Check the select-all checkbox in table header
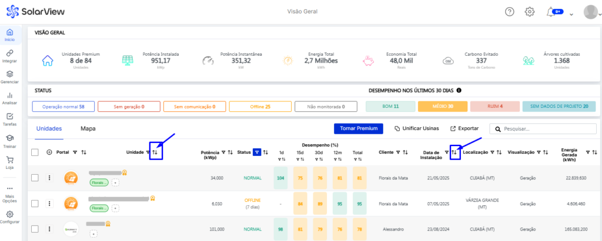Image resolution: width=602 pixels, height=241 pixels. 35,152
